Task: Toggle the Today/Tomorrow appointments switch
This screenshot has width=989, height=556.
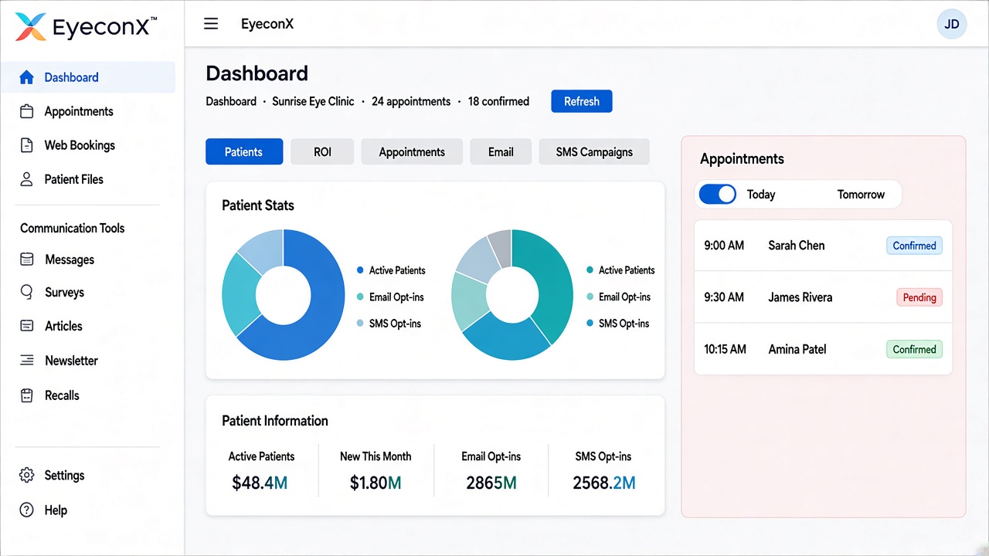Action: point(718,195)
